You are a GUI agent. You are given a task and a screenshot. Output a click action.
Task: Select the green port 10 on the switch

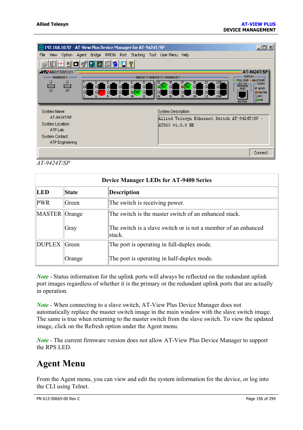137,93
